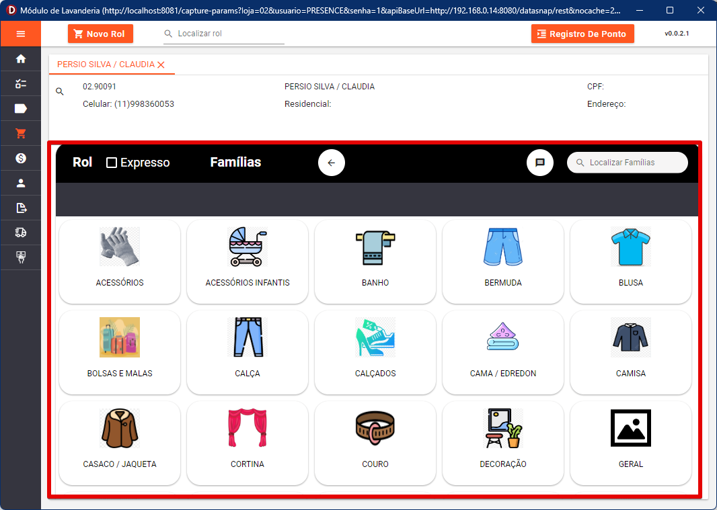717x510 pixels.
Task: Select the ACESSÓRIOS gloves family card
Action: click(120, 261)
